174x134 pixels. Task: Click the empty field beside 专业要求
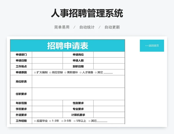pos(109,109)
